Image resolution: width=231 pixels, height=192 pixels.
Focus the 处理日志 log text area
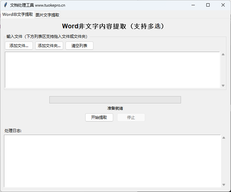[112, 161]
